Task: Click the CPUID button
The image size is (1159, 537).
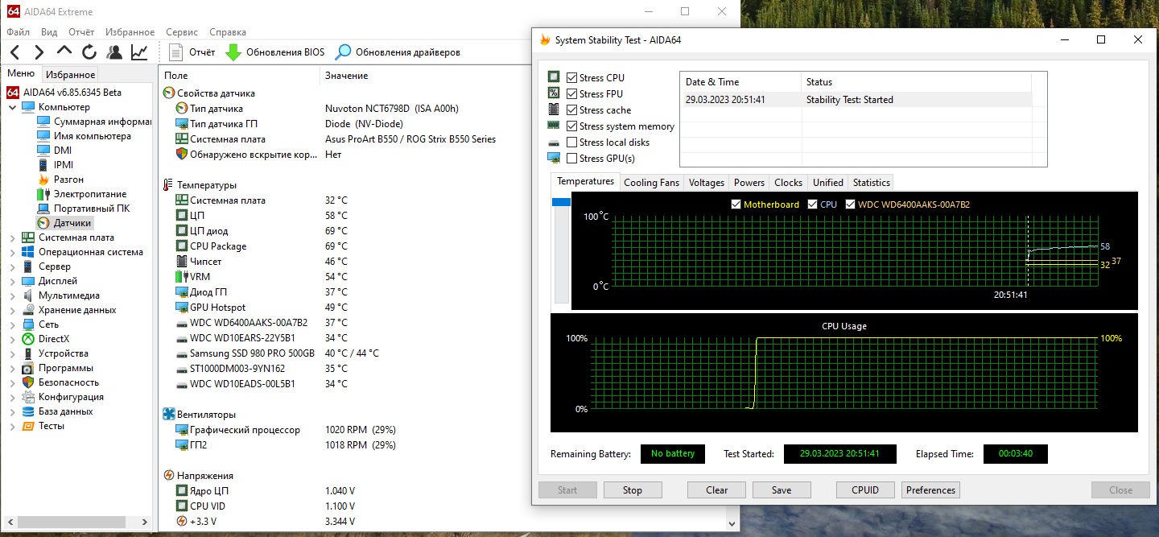Action: pos(865,490)
